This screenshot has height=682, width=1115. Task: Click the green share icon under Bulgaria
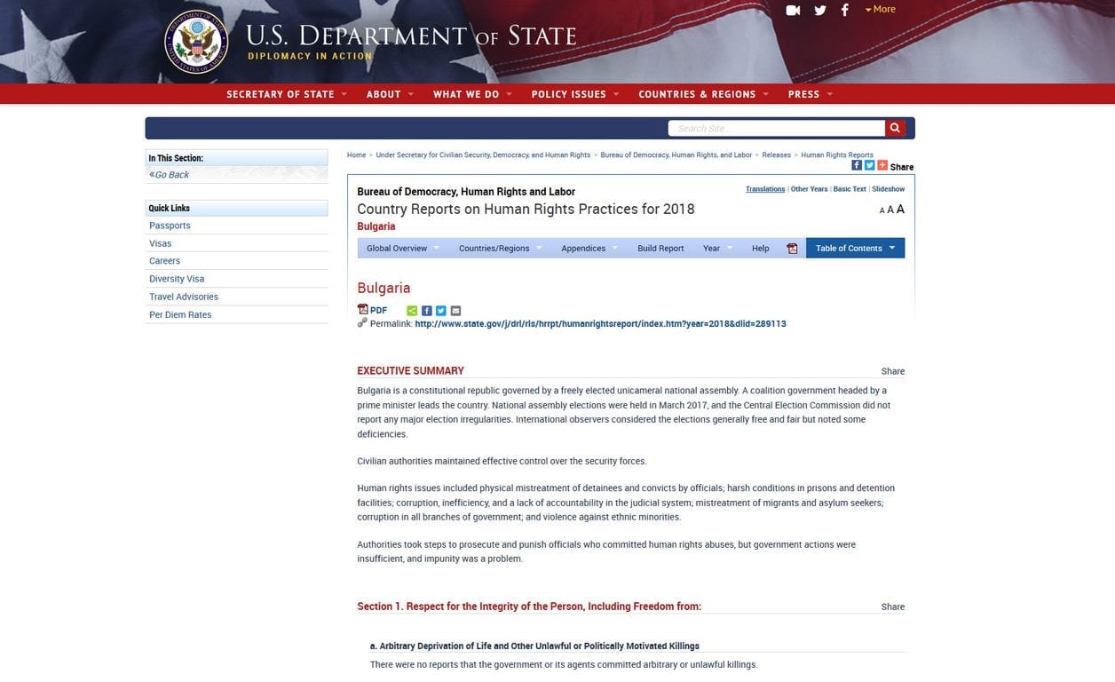(x=412, y=311)
